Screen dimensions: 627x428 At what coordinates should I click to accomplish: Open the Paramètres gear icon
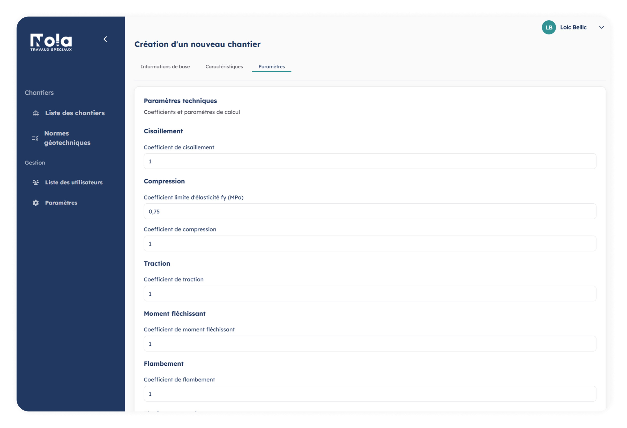point(35,202)
